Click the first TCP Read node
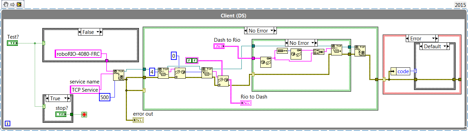The width and height of the screenshot is (468, 131). click(163, 73)
